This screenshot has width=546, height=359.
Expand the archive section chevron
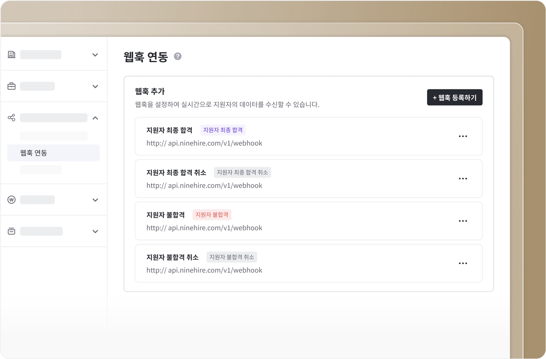pyautogui.click(x=95, y=232)
